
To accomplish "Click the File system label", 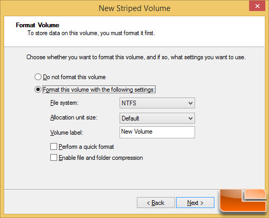I will pyautogui.click(x=64, y=103).
